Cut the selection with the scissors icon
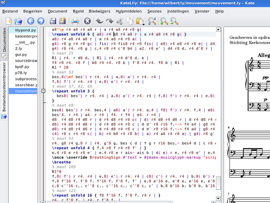The image size is (270, 203). click(x=120, y=21)
